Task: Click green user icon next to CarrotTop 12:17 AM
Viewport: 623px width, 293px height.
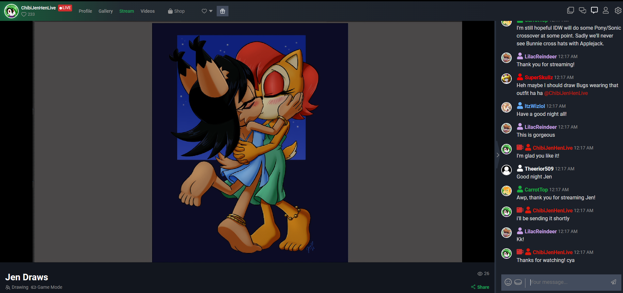Action: point(520,189)
